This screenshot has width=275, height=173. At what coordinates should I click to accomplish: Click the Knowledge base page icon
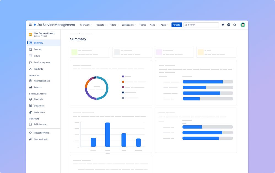coord(30,81)
